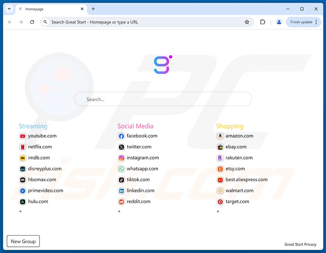Open a new browser tab
Image resolution: width=326 pixels, height=253 pixels.
(93, 9)
